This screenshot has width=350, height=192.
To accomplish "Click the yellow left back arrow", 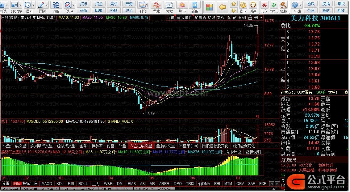I will pyautogui.click(x=222, y=7).
